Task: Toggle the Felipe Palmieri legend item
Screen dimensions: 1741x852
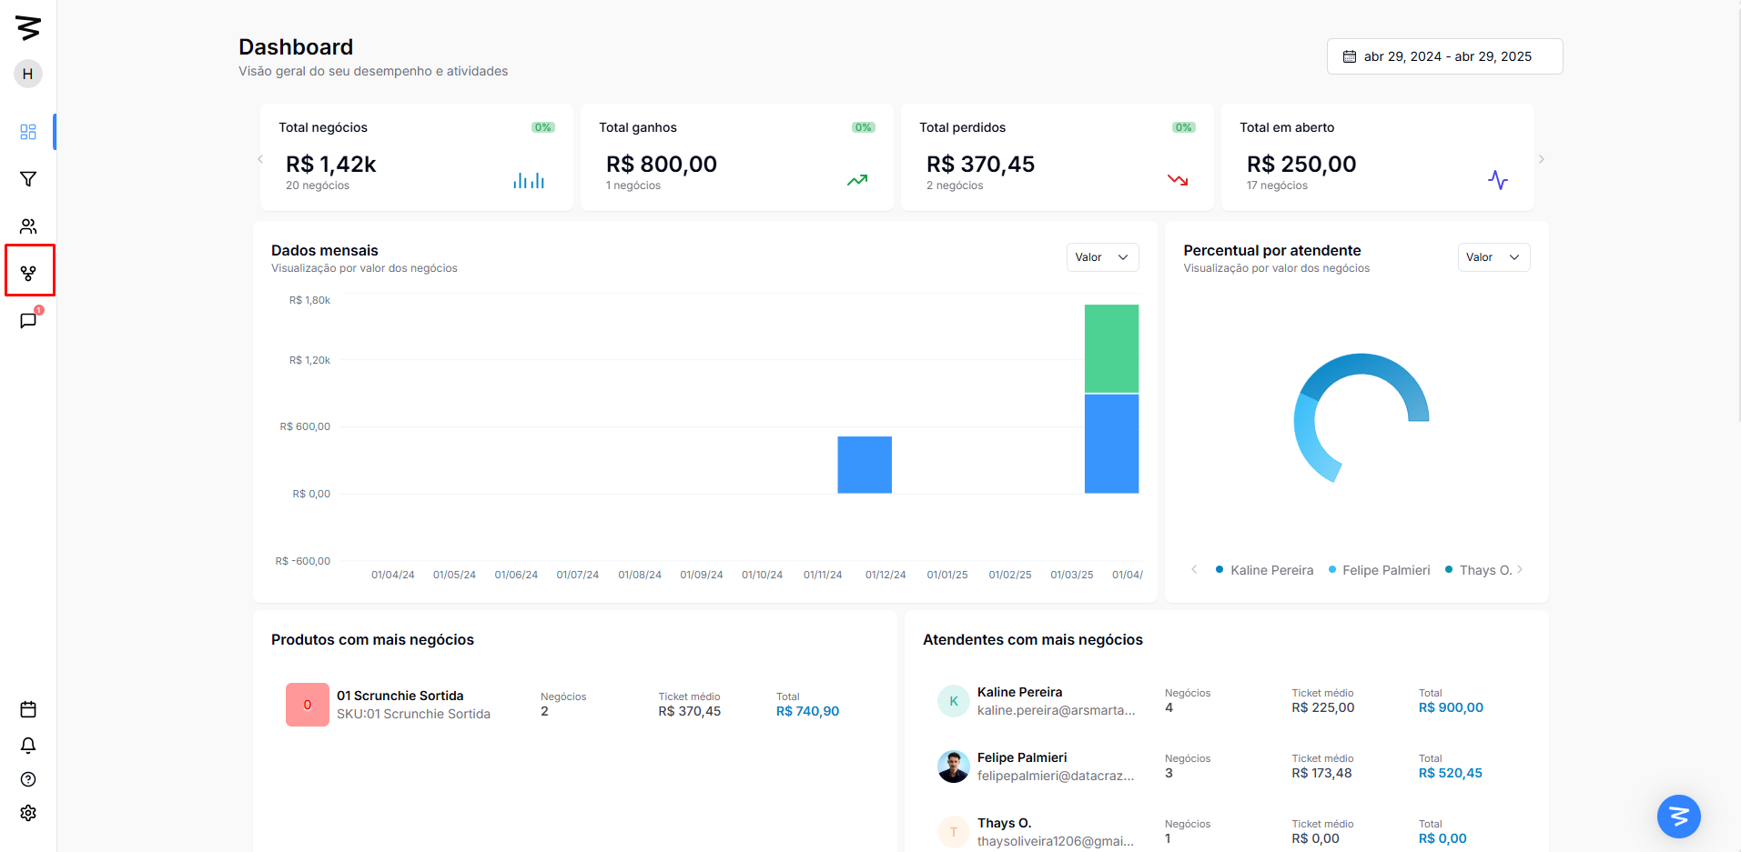Action: point(1379,570)
